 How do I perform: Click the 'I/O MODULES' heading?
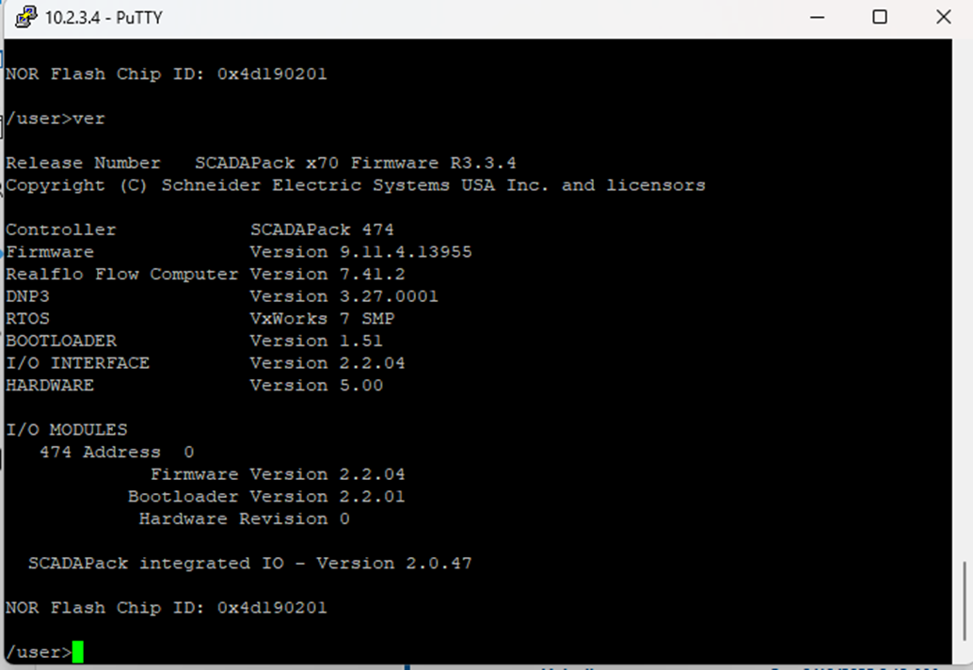point(67,430)
